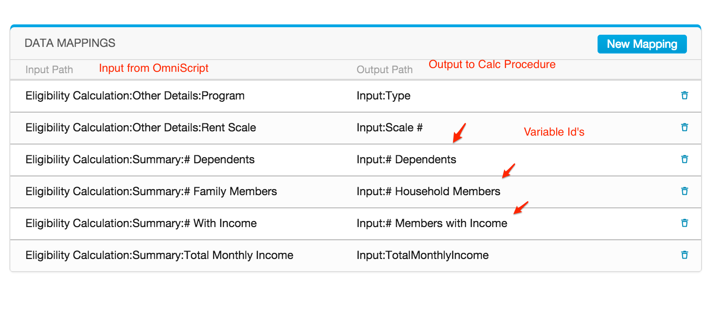The width and height of the screenshot is (718, 320).
Task: Delete the Total Monthly Income mapping
Action: (685, 255)
